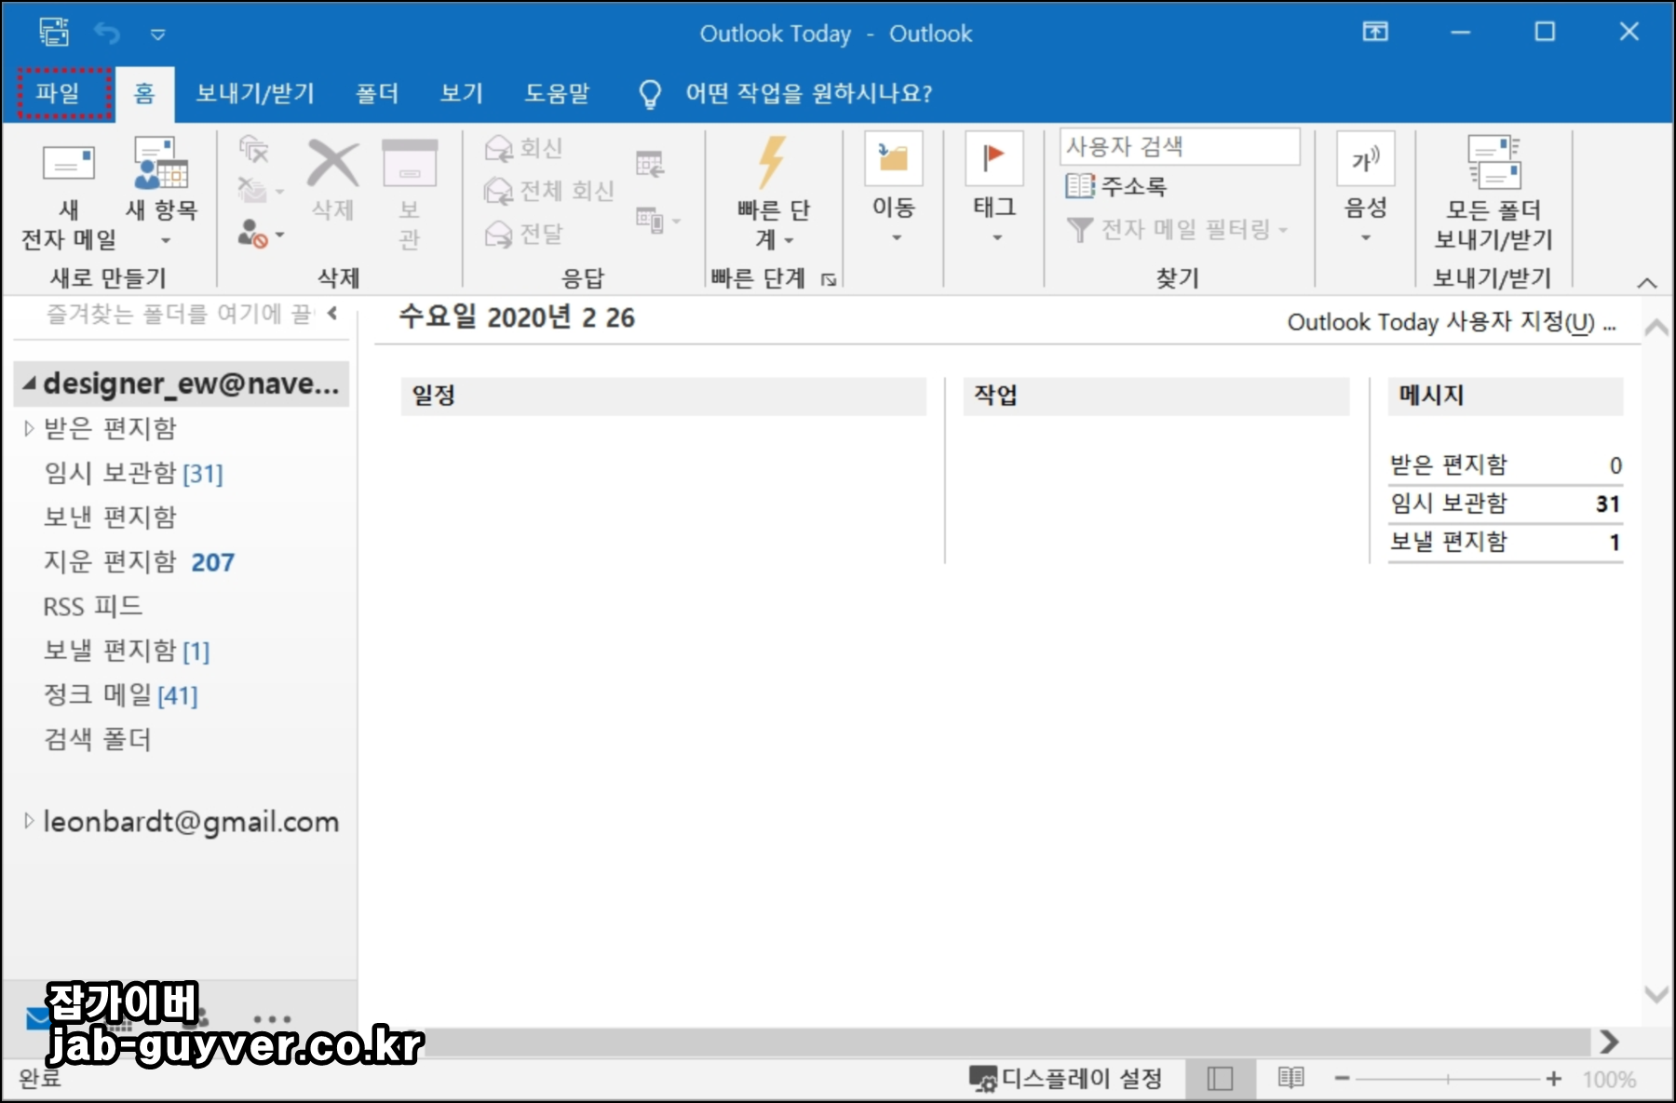Collapse the folder pane arrow
1676x1103 pixels.
pyautogui.click(x=332, y=314)
